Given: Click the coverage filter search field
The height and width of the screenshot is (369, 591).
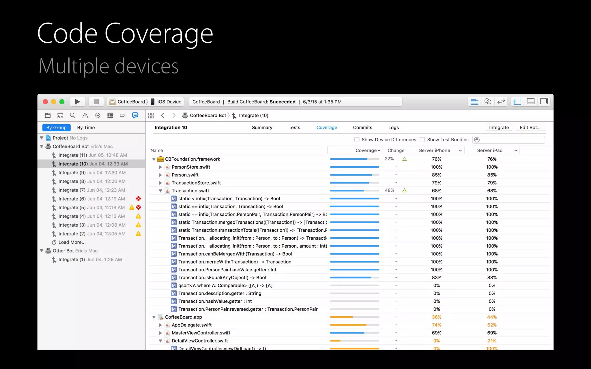Looking at the screenshot, I should coord(508,140).
